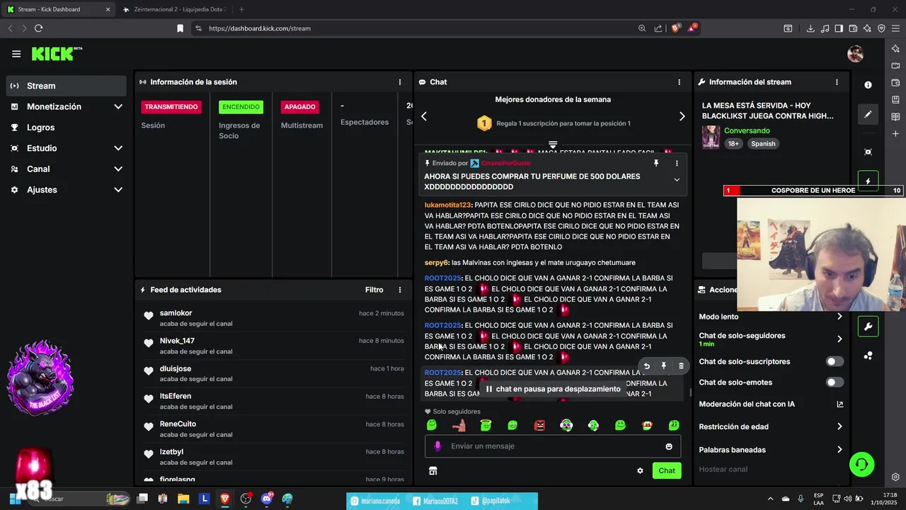Bookmark the page in address bar
Image resolution: width=906 pixels, height=510 pixels.
180,28
